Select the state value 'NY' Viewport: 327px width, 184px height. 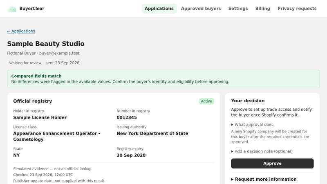click(16, 155)
